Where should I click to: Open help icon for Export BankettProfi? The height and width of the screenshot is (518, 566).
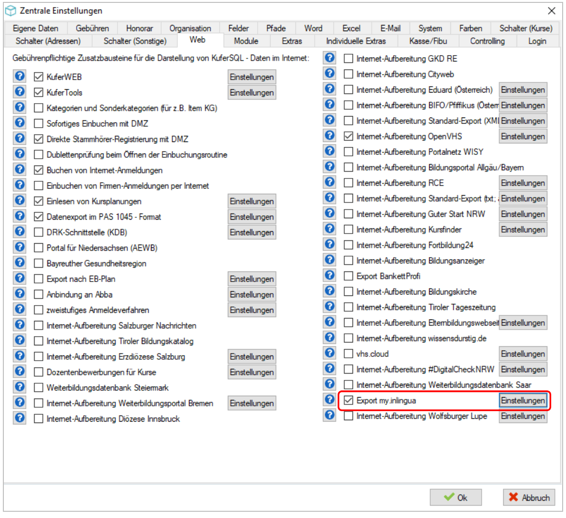pos(330,275)
